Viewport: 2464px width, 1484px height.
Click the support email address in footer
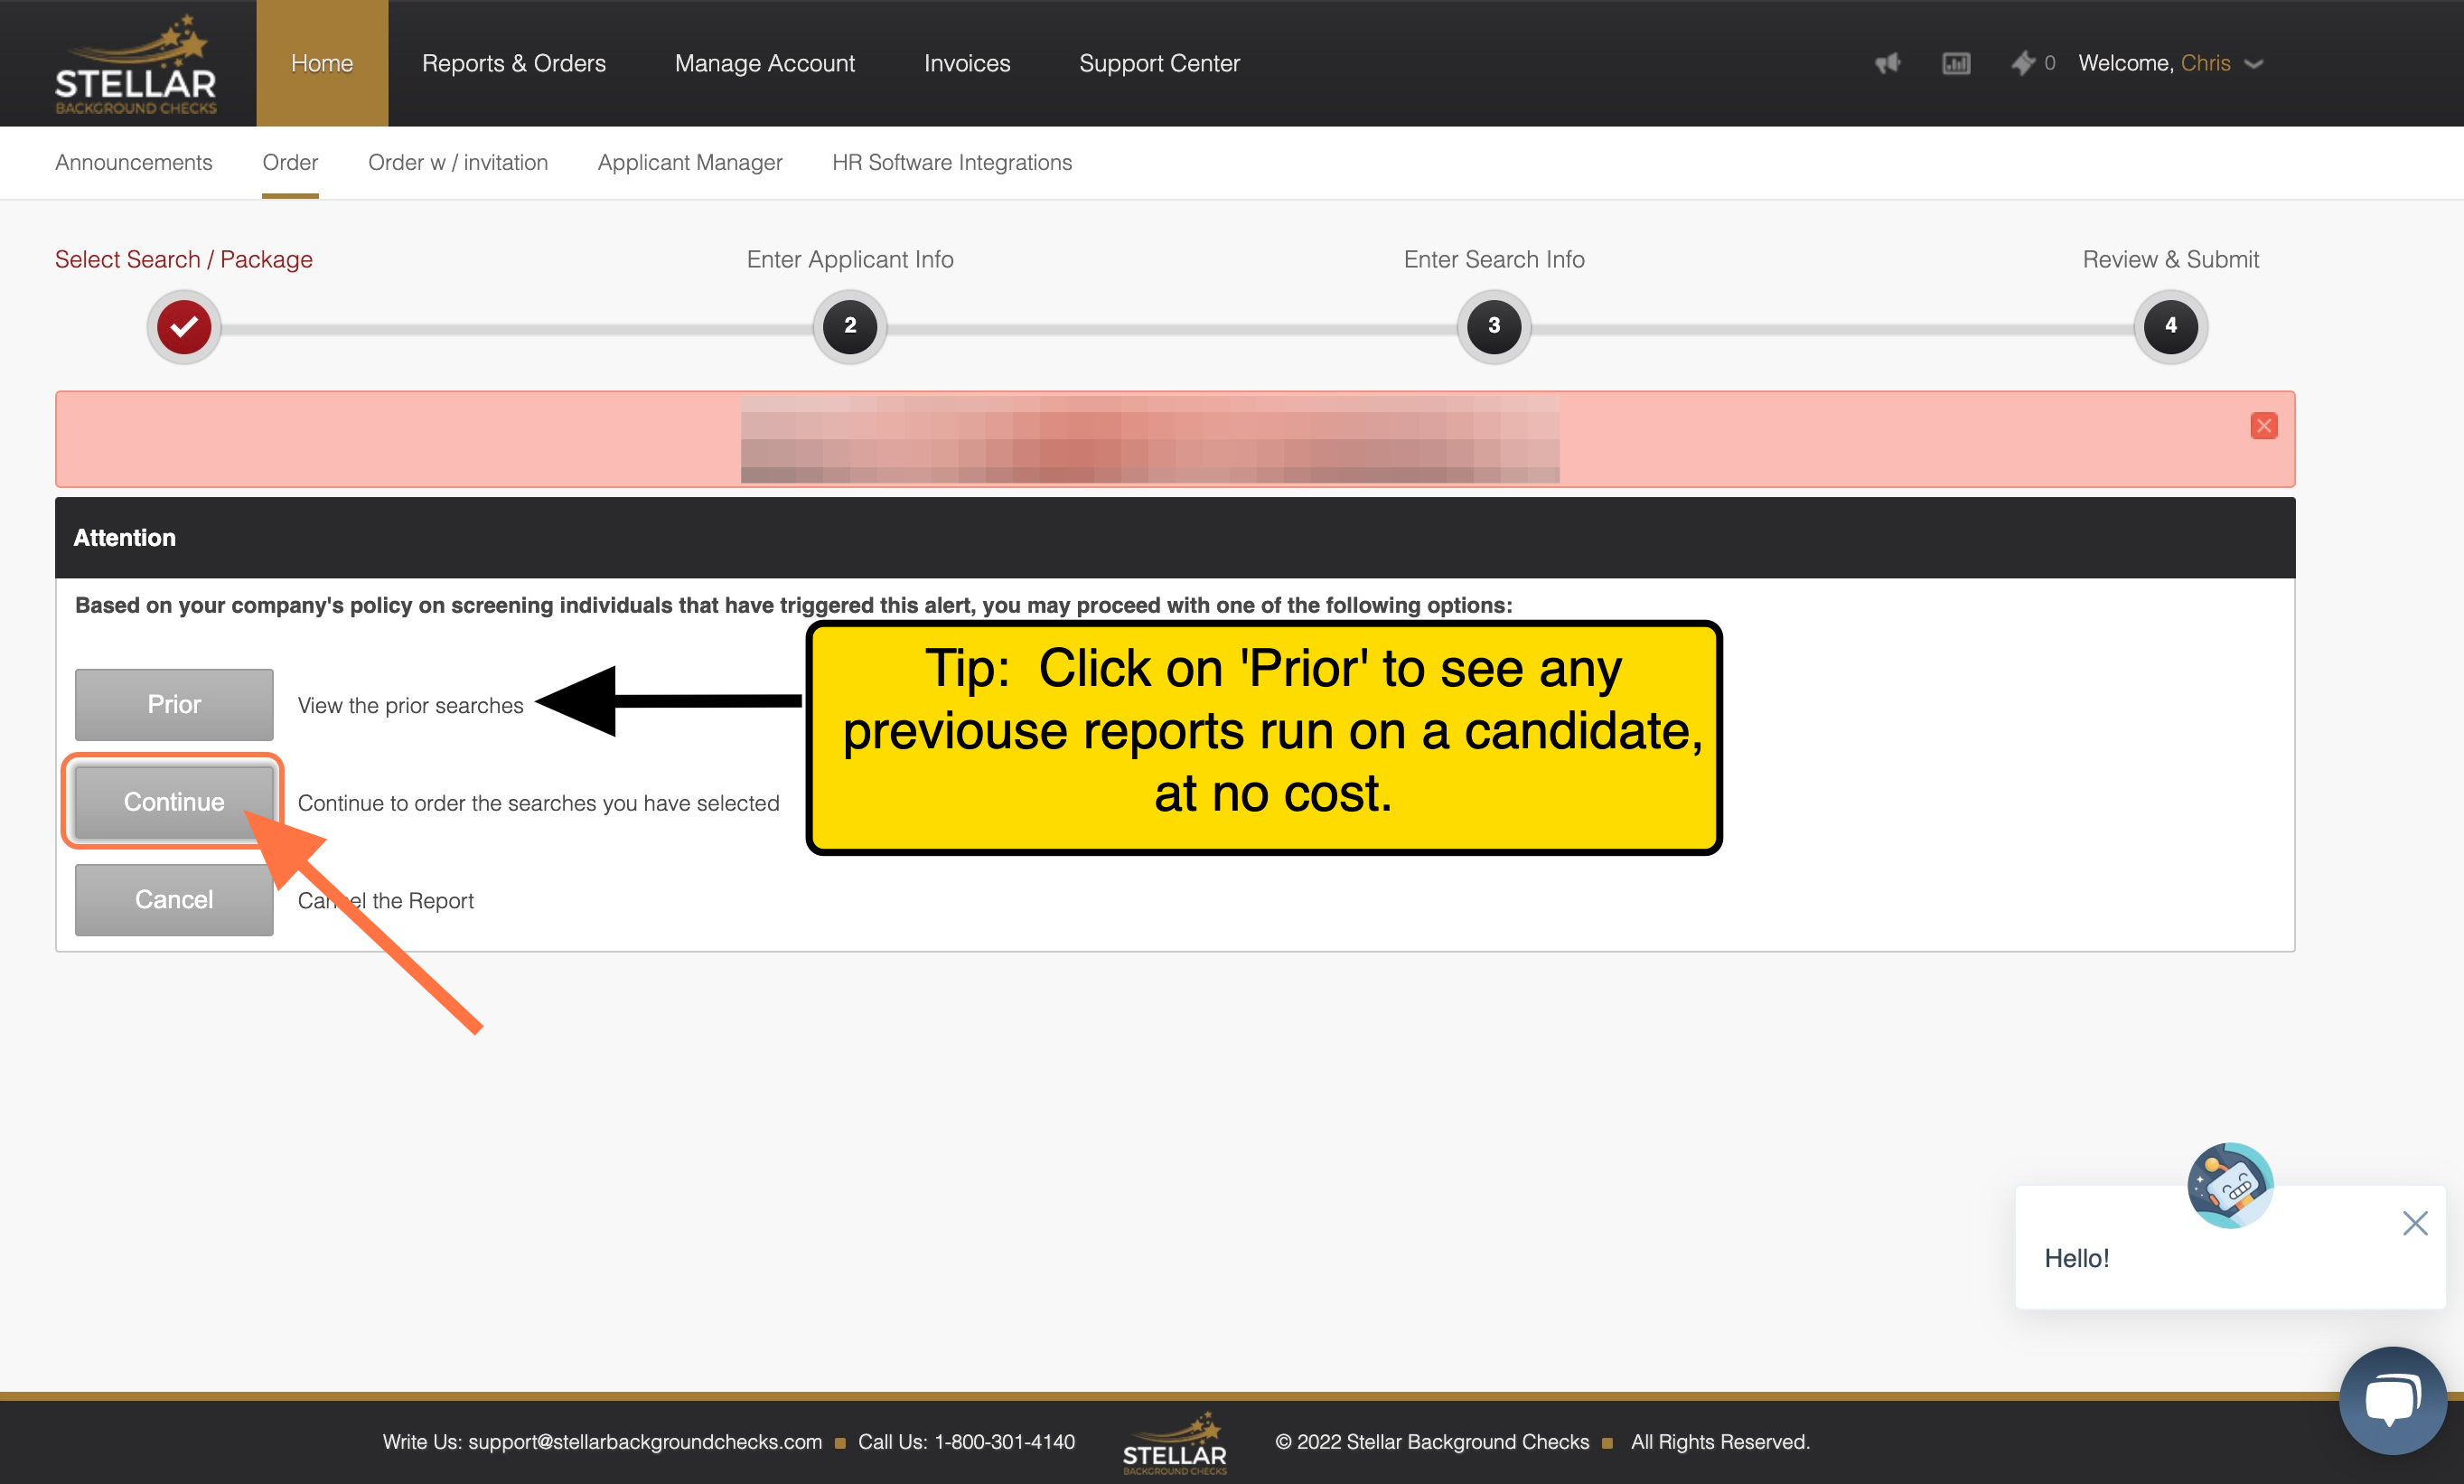click(645, 1442)
